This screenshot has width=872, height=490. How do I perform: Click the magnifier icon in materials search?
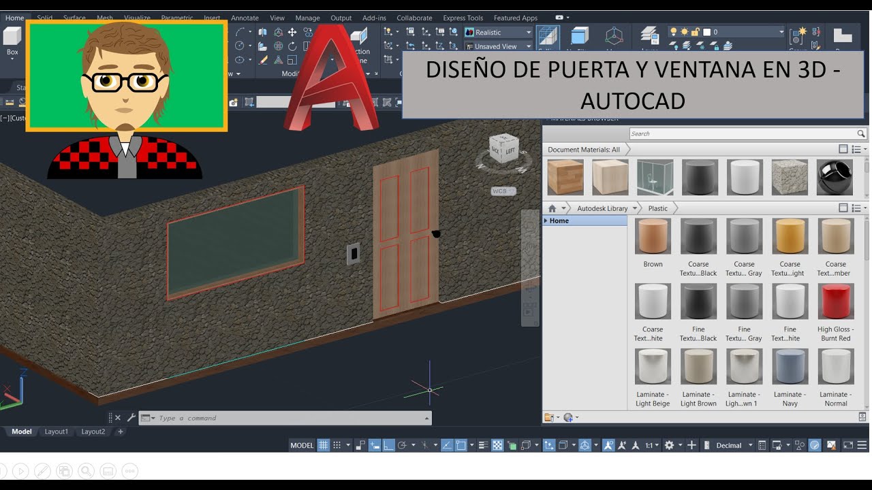click(x=861, y=133)
